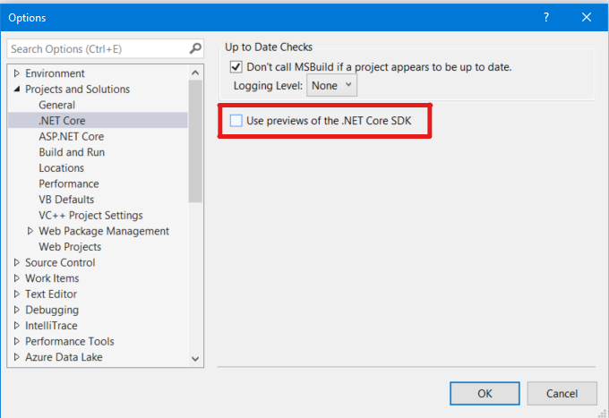Open Build and Run settings

tap(72, 152)
